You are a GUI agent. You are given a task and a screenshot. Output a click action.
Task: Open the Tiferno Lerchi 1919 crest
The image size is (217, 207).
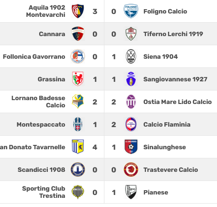tap(131, 34)
